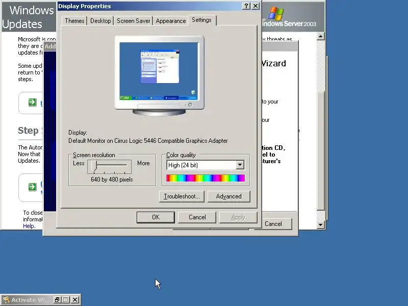Screen dimensions: 408x306
Task: Click the 'Less' resolution label
Action: 79,163
